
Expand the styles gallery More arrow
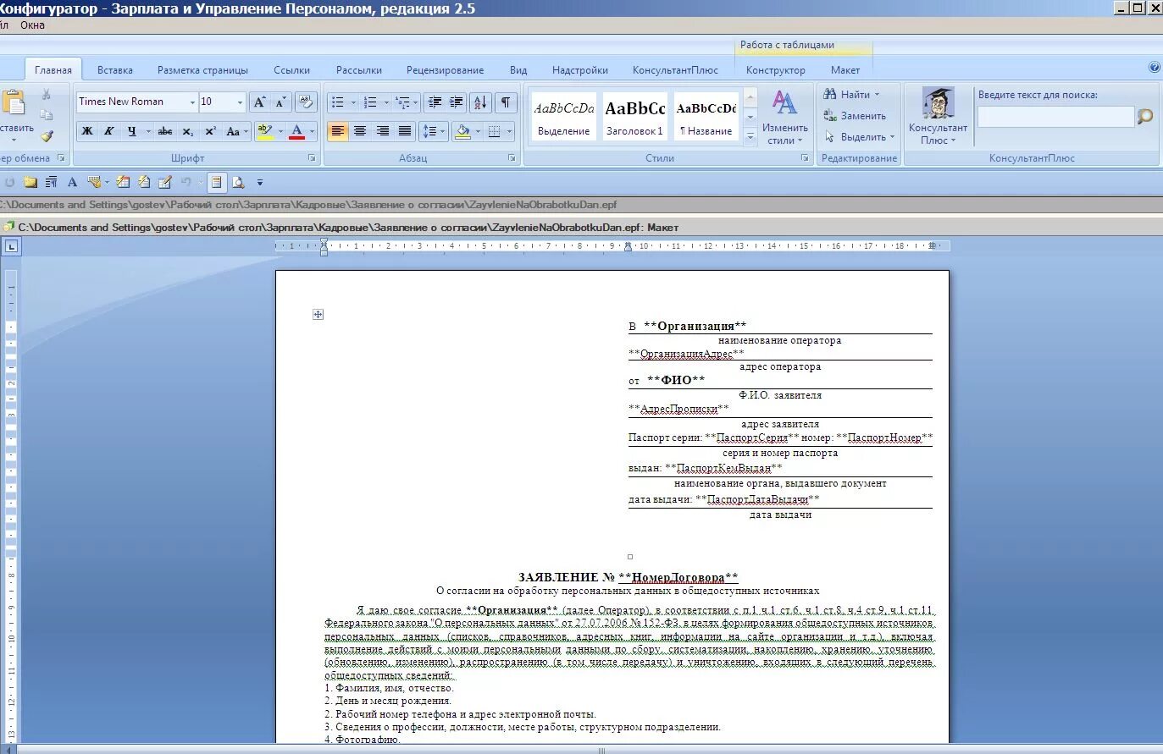(x=750, y=136)
